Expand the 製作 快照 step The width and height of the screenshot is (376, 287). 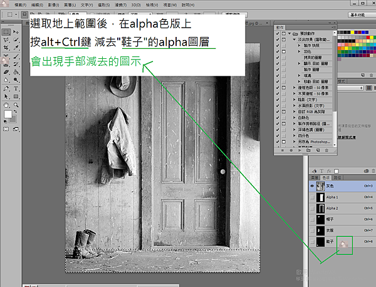(300, 46)
